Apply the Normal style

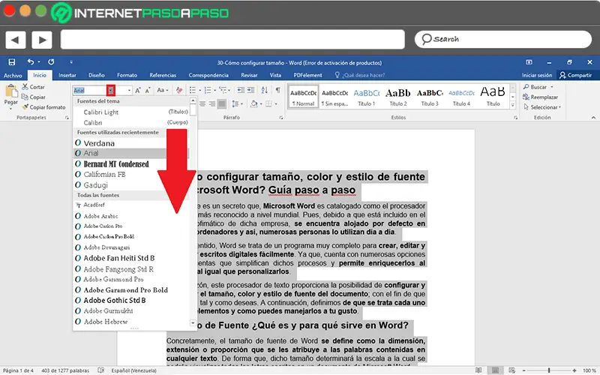point(303,97)
